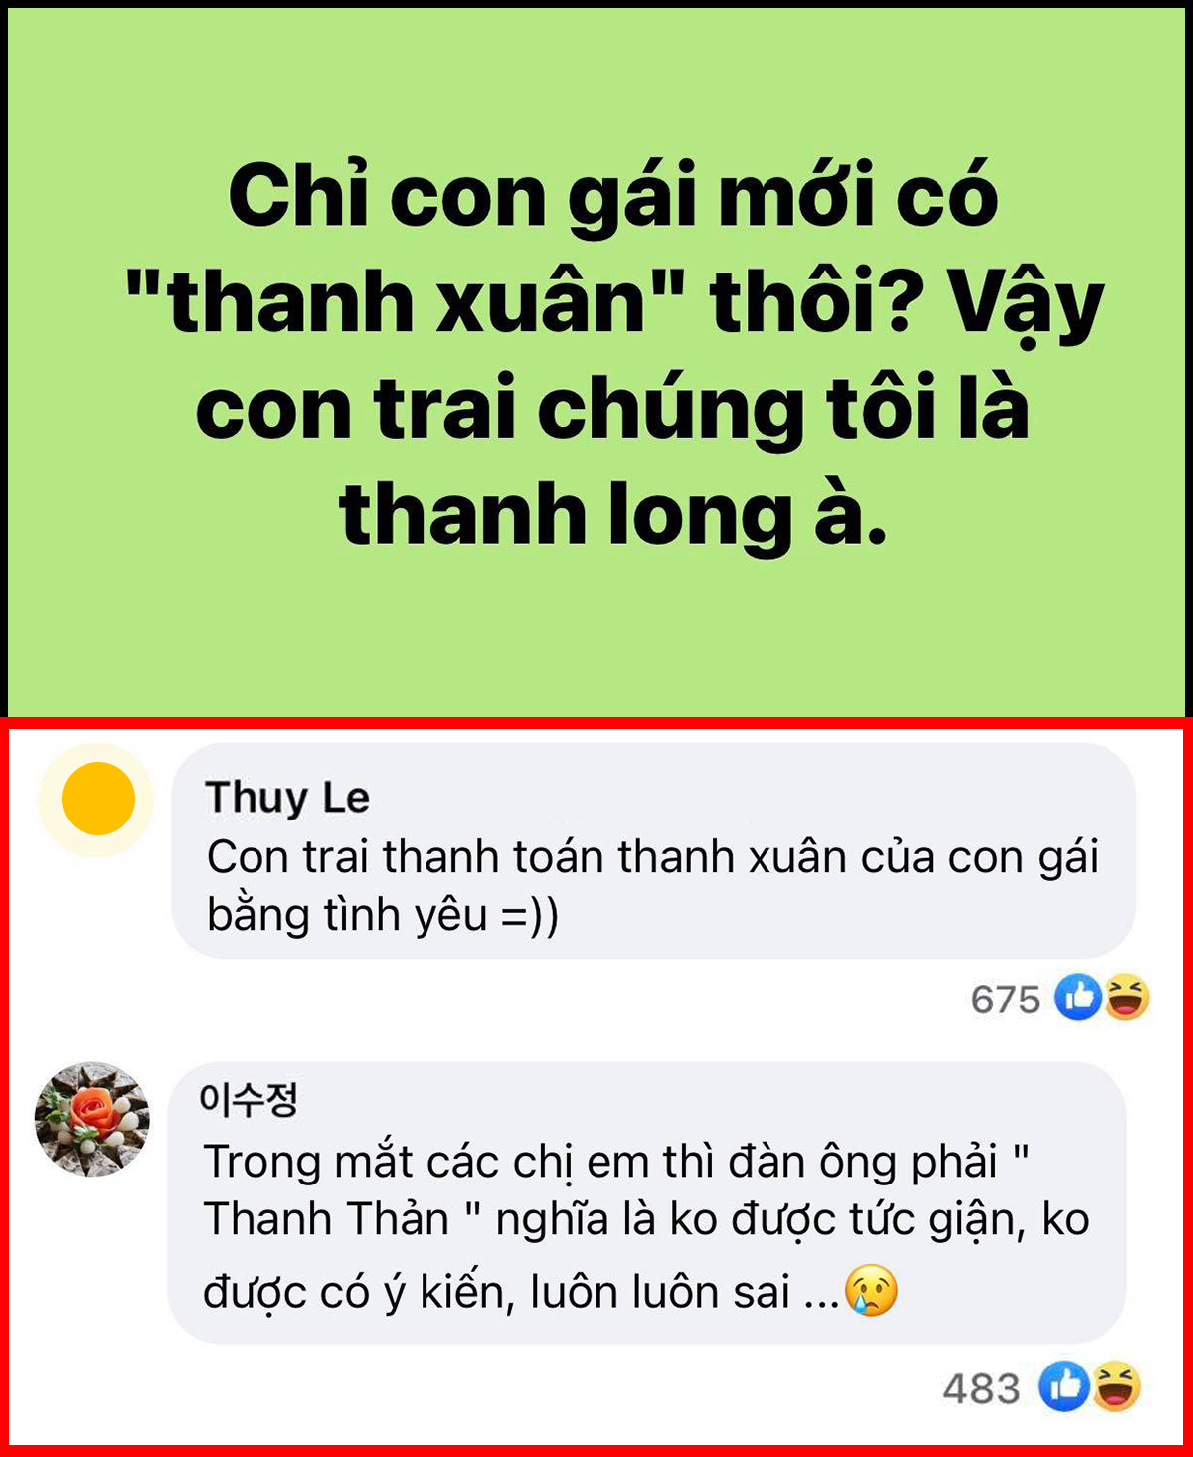This screenshot has width=1193, height=1457.
Task: Open the 이수정 profile name link
Action: [x=248, y=1099]
